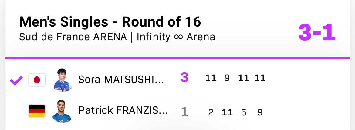Click the purple divider line under header
This screenshot has height=130, width=355.
click(x=177, y=58)
